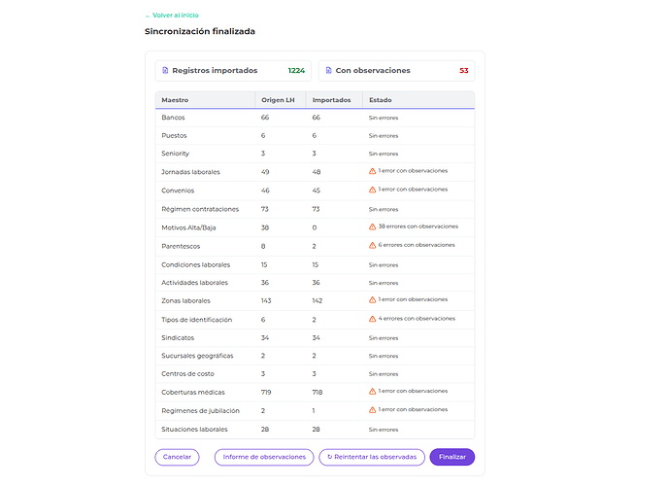
Task: Select the Bancos row name
Action: (173, 118)
